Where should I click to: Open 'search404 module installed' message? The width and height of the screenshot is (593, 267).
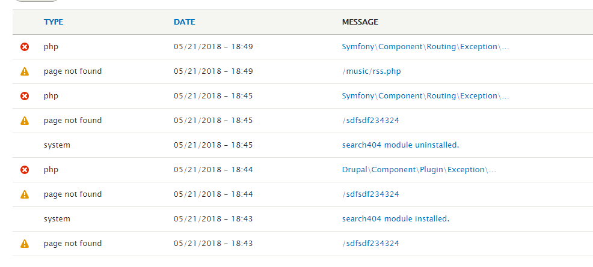395,219
